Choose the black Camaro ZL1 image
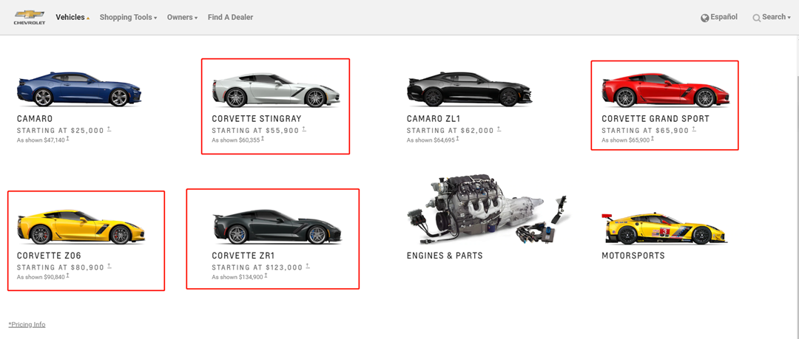The image size is (799, 339). (469, 89)
